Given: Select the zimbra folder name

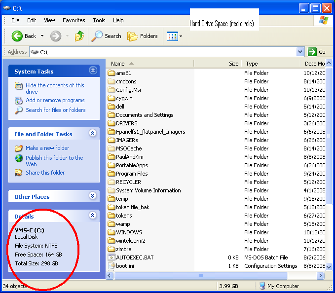Looking at the screenshot, I should click(x=124, y=249).
